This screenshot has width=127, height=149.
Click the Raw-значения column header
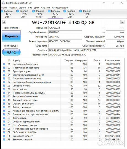113,60
